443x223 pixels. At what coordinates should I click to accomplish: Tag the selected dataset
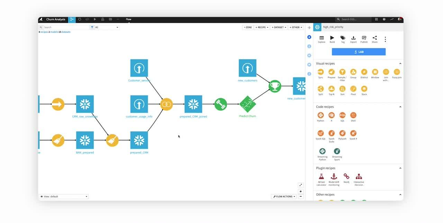[x=343, y=39]
